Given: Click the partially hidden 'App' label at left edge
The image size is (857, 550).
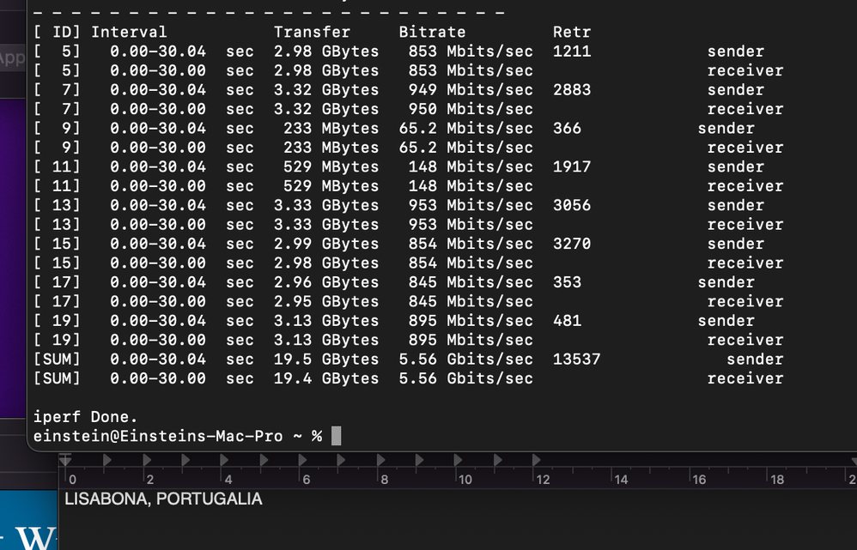Looking at the screenshot, I should pyautogui.click(x=12, y=58).
